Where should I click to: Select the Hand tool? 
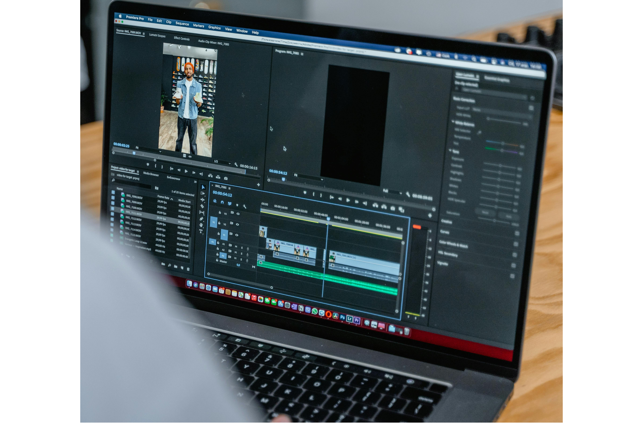(201, 225)
